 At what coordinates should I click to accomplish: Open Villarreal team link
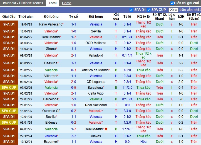click(51, 76)
